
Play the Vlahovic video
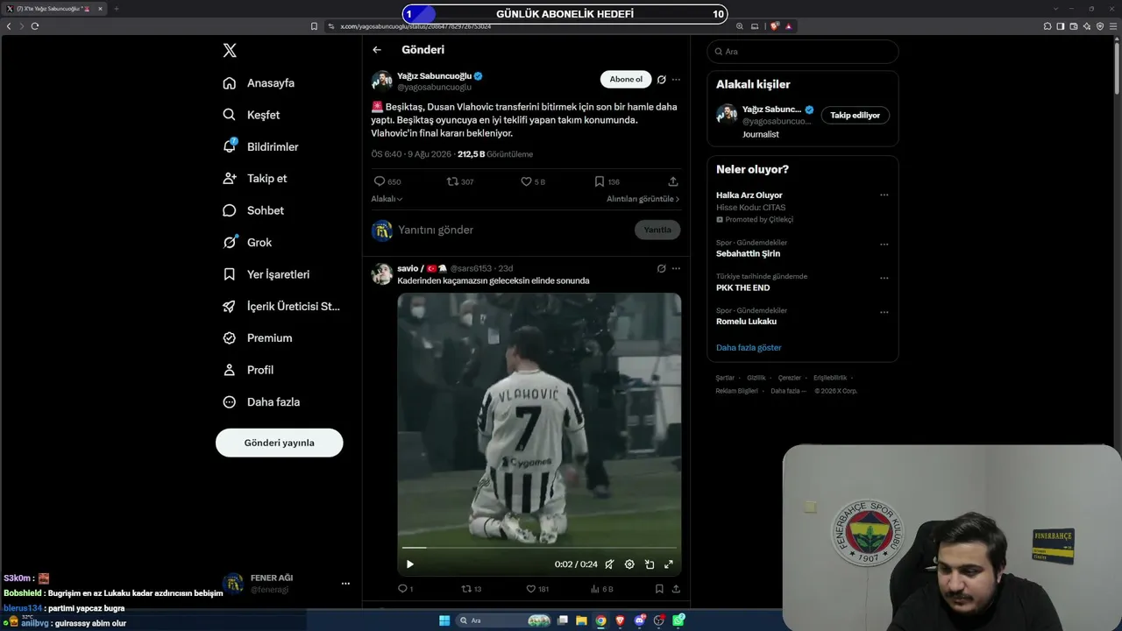click(409, 564)
